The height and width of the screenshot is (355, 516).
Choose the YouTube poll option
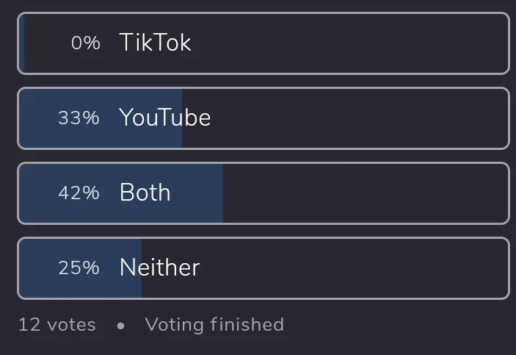(264, 118)
